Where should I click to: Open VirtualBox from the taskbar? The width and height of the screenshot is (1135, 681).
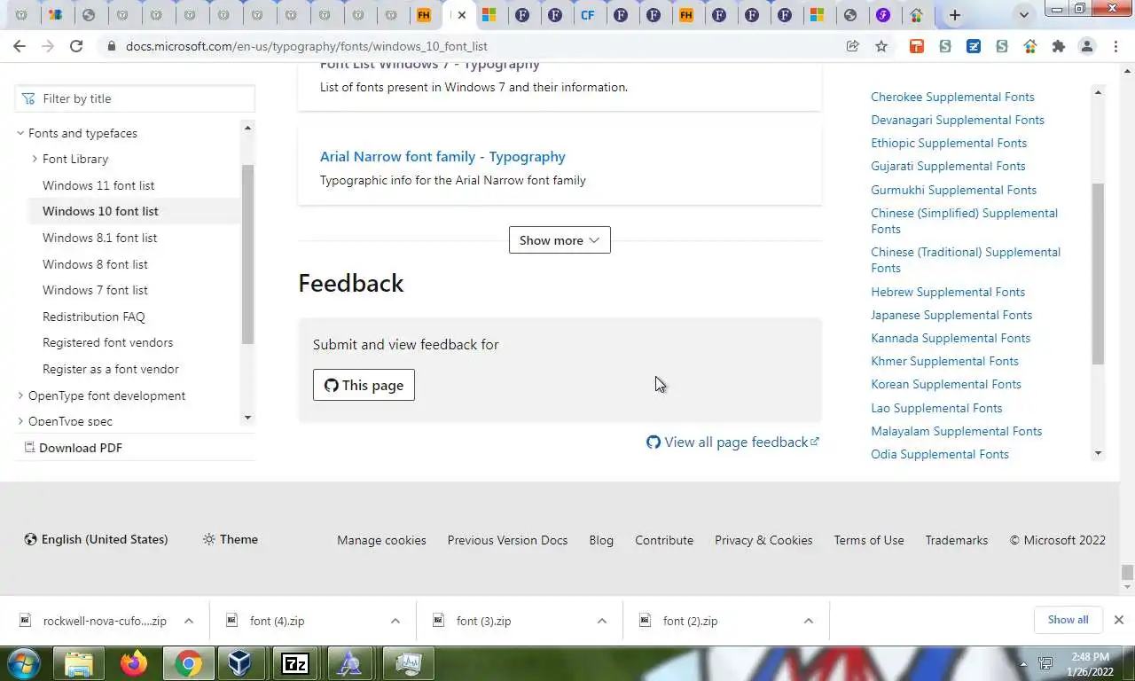239,663
